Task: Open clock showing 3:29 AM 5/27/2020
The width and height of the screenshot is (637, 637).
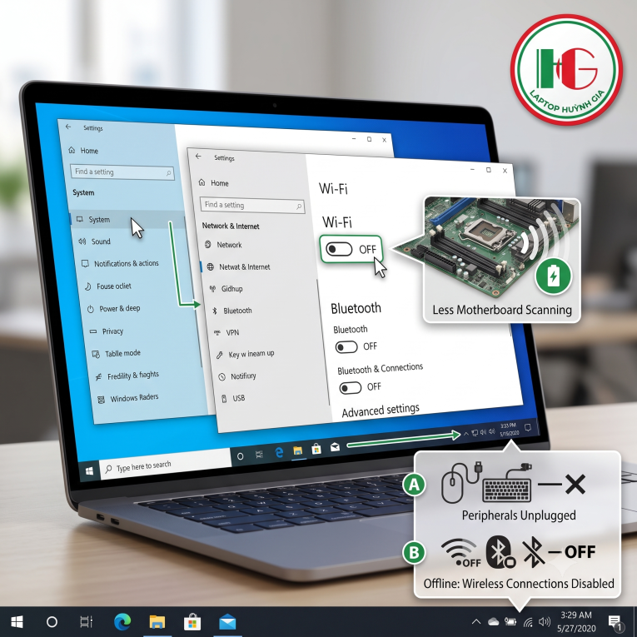Action: (576, 621)
